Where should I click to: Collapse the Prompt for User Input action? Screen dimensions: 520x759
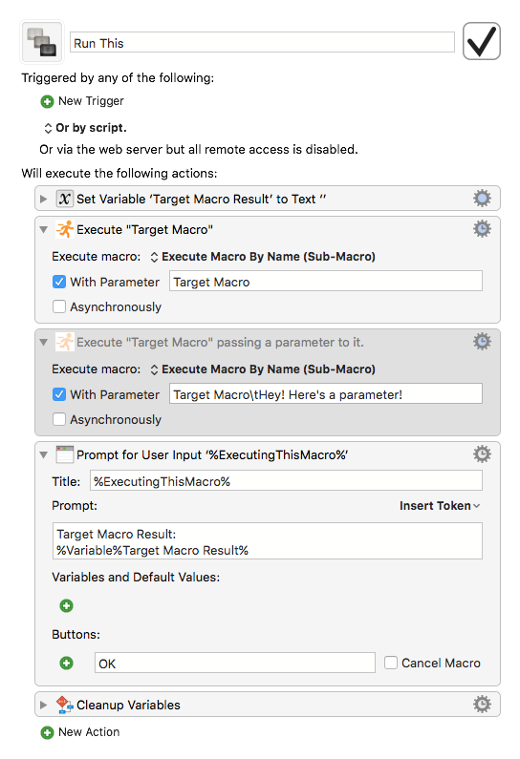(x=44, y=454)
